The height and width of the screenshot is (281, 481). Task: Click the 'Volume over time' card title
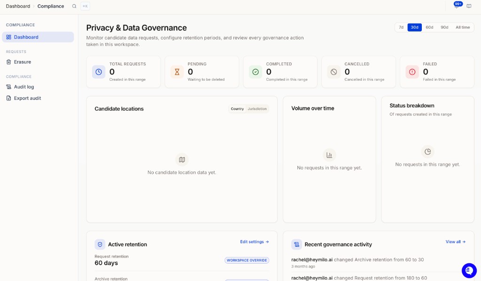pos(312,108)
